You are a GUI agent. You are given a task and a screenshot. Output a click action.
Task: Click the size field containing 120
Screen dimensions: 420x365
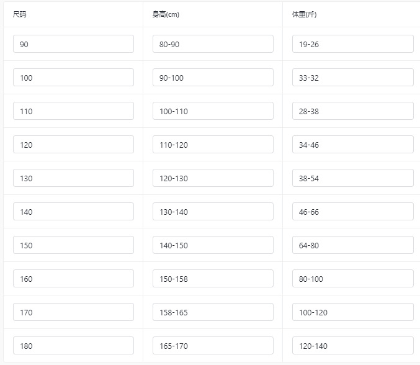(73, 145)
